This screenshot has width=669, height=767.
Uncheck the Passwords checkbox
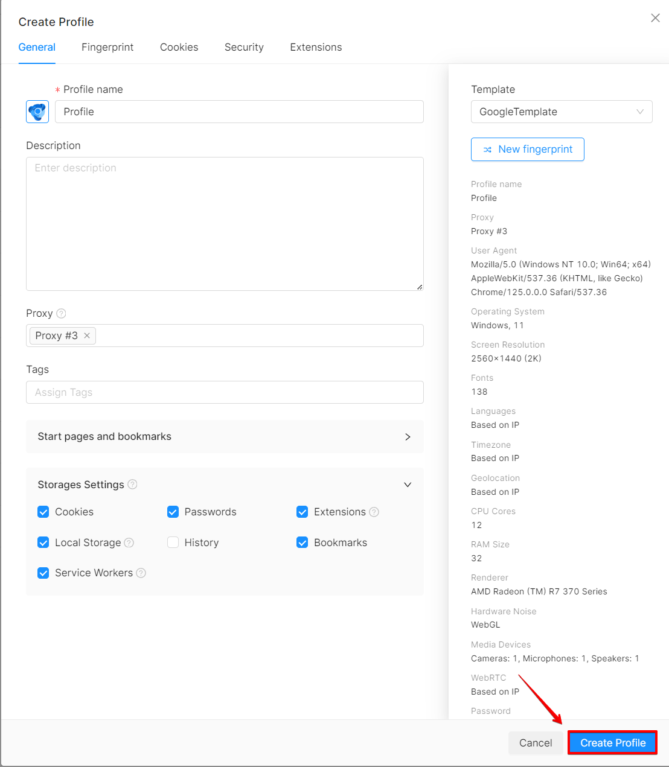click(x=173, y=512)
